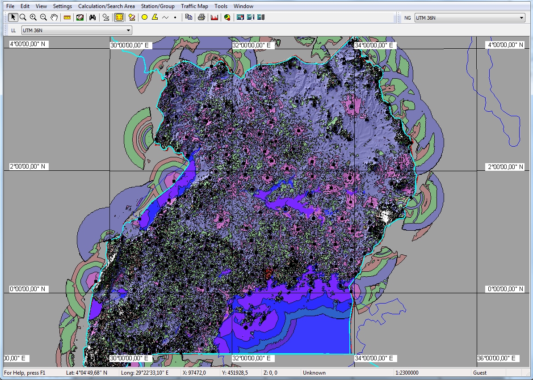
Task: Click the top 30°00'00,00" E grid label
Action: [131, 45]
